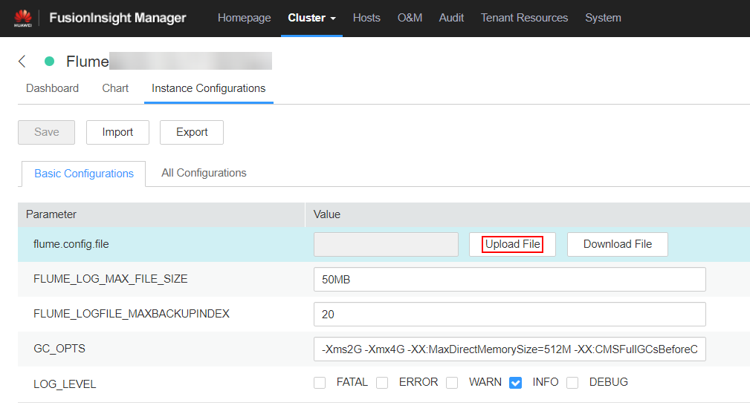Viewport: 750px width, 411px height.
Task: Expand the Cluster dropdown menu
Action: (x=312, y=18)
